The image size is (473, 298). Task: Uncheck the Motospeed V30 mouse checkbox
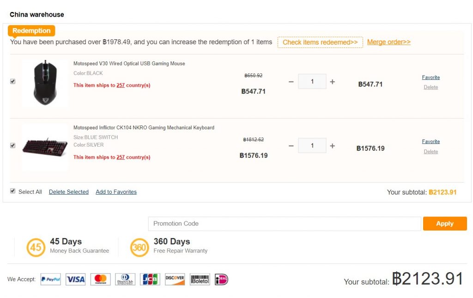[x=13, y=81]
